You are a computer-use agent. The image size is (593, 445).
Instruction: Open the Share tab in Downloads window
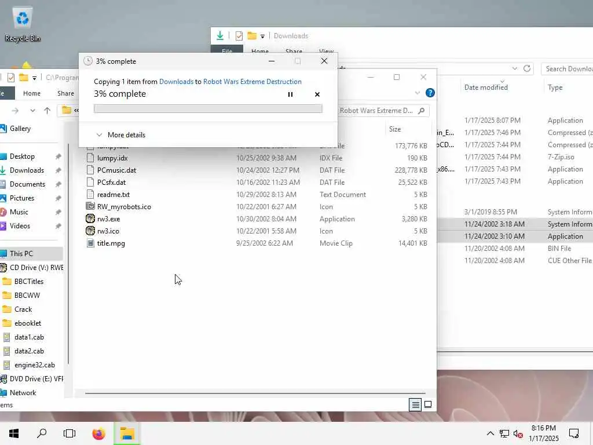(294, 51)
